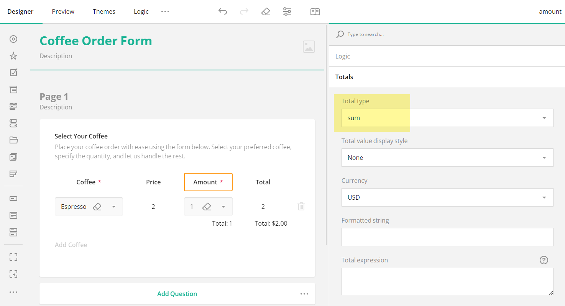Click the Formatted string input field
Viewport: 565px width, 306px height.
pos(447,237)
